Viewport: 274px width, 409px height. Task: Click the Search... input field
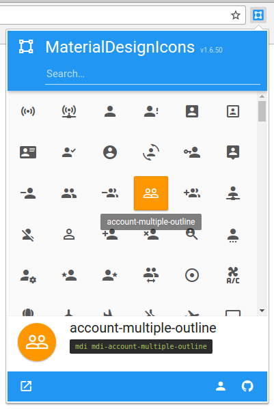coord(152,74)
